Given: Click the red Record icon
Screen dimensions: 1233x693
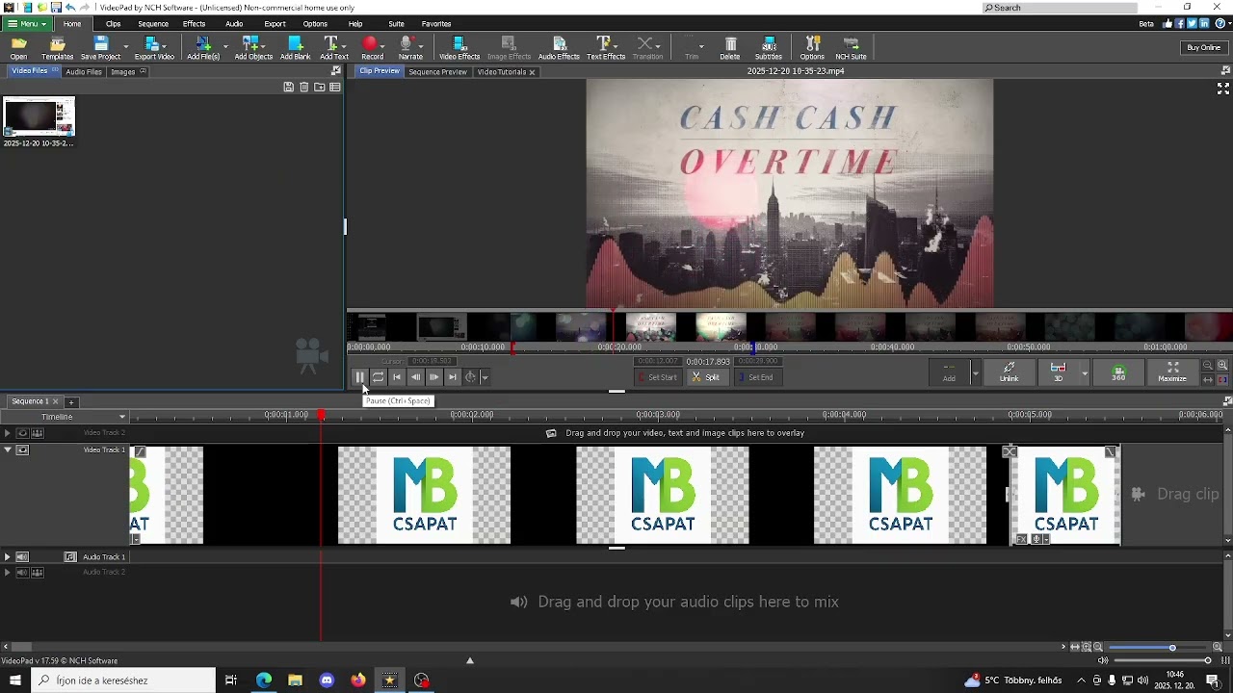Looking at the screenshot, I should [371, 48].
